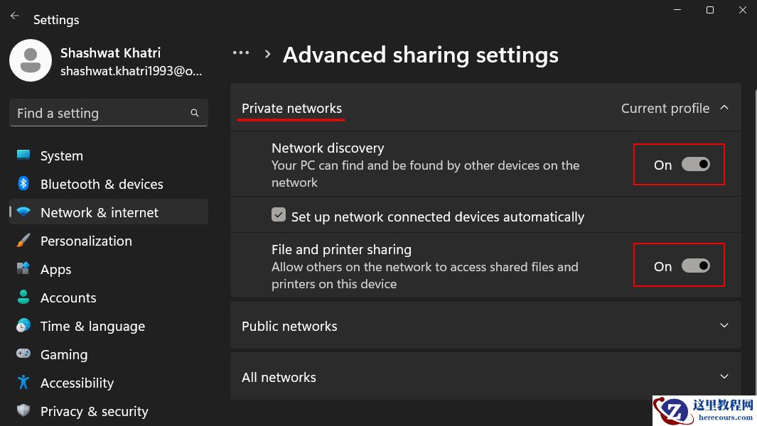Click the Time & language globe icon
This screenshot has height=426, width=757.
tap(23, 326)
